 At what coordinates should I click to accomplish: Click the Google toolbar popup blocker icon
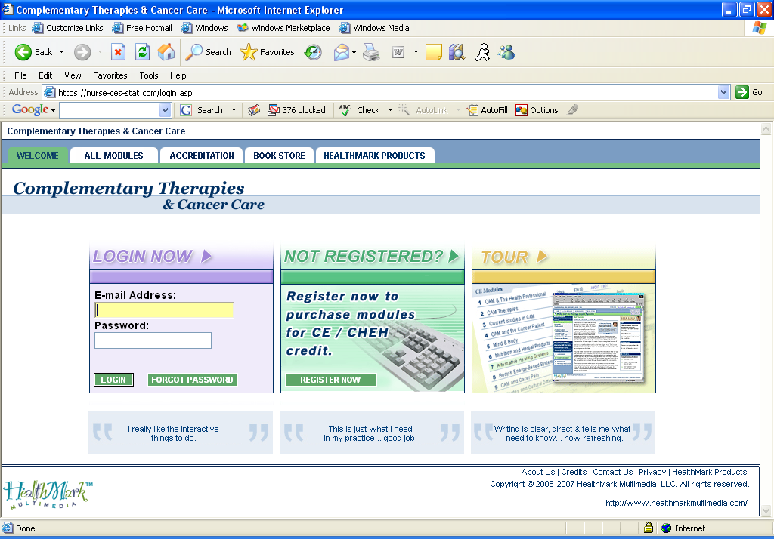[274, 110]
